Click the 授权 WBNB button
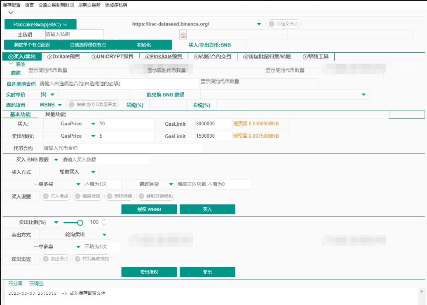This screenshot has width=427, height=305. (149, 209)
